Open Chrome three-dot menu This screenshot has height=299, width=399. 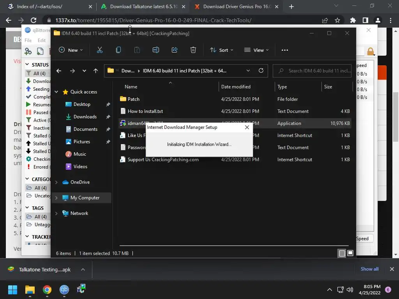390,20
